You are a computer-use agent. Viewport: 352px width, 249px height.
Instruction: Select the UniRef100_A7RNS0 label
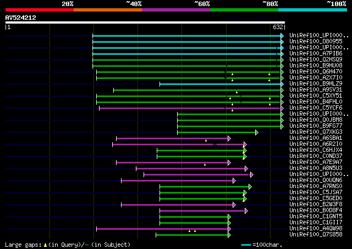(x=316, y=186)
